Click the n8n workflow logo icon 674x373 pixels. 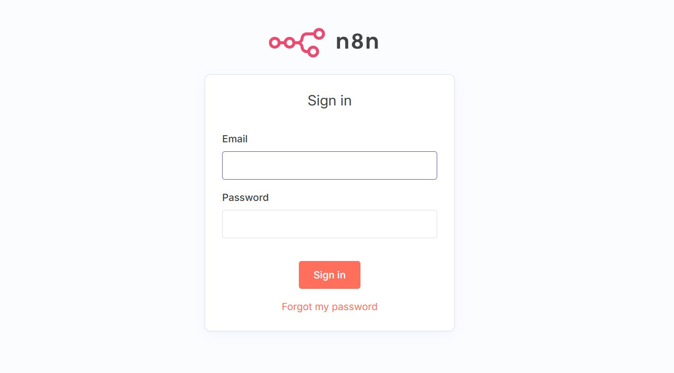[x=297, y=43]
